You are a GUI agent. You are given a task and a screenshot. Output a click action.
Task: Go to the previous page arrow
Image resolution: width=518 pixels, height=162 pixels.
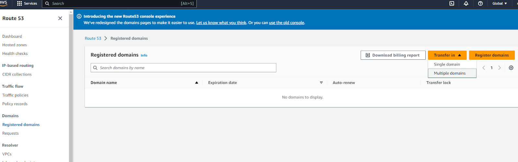(x=484, y=68)
